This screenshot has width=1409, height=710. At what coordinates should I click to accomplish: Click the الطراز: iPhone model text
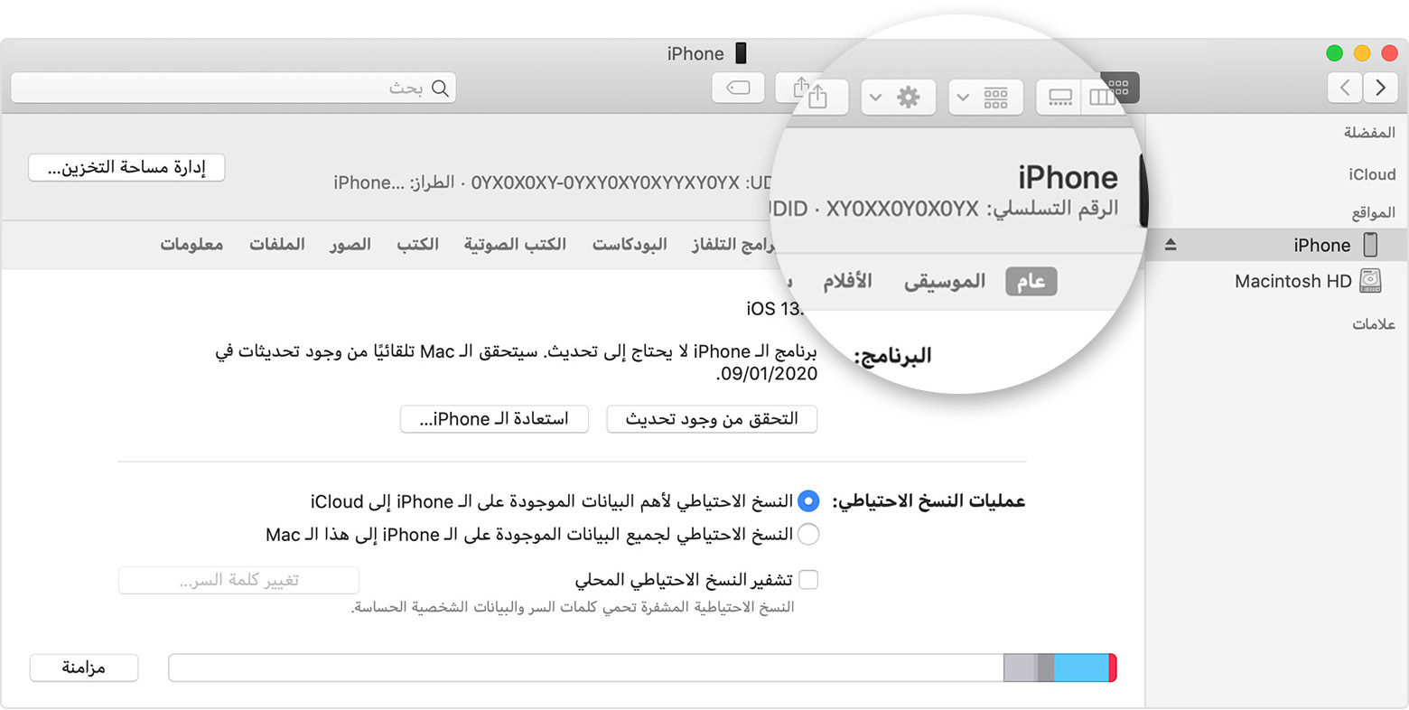pyautogui.click(x=394, y=182)
